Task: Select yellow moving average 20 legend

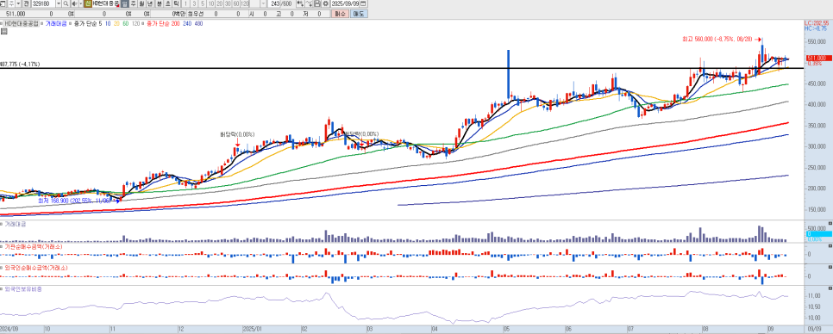Action: point(116,24)
